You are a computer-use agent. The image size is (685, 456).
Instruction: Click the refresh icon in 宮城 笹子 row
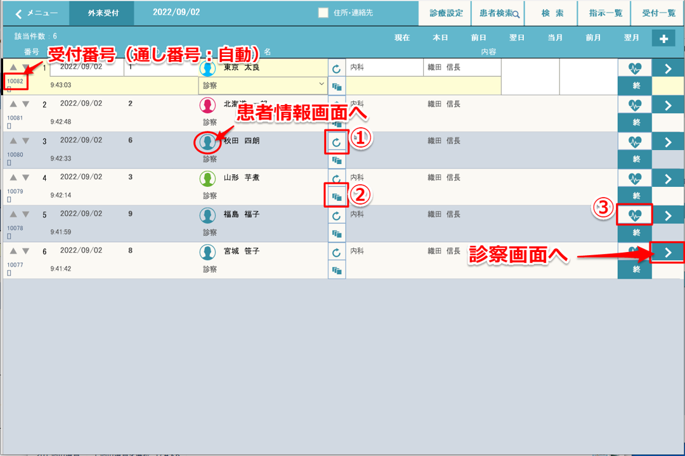point(336,252)
